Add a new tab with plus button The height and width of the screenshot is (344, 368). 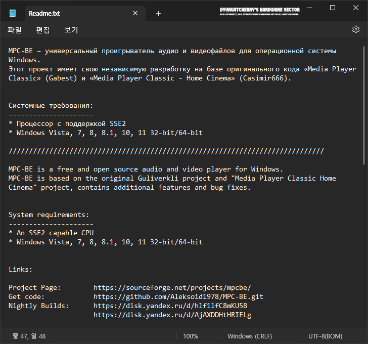click(x=158, y=14)
